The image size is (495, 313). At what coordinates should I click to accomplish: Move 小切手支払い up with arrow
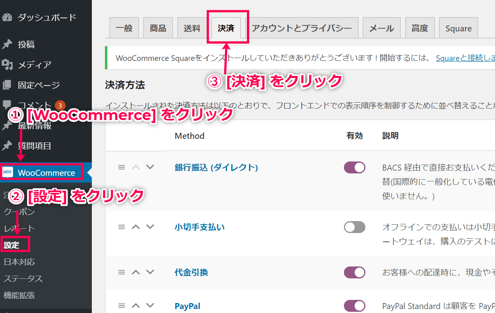point(136,227)
